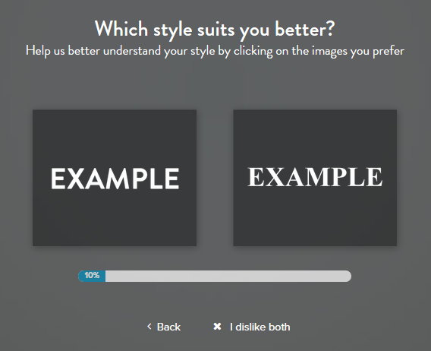Click the word both in dislike link
431x351 pixels.
[x=279, y=327]
